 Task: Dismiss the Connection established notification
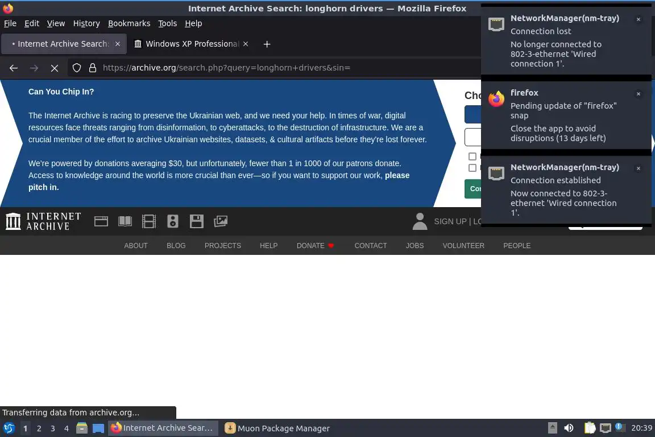[x=639, y=168]
